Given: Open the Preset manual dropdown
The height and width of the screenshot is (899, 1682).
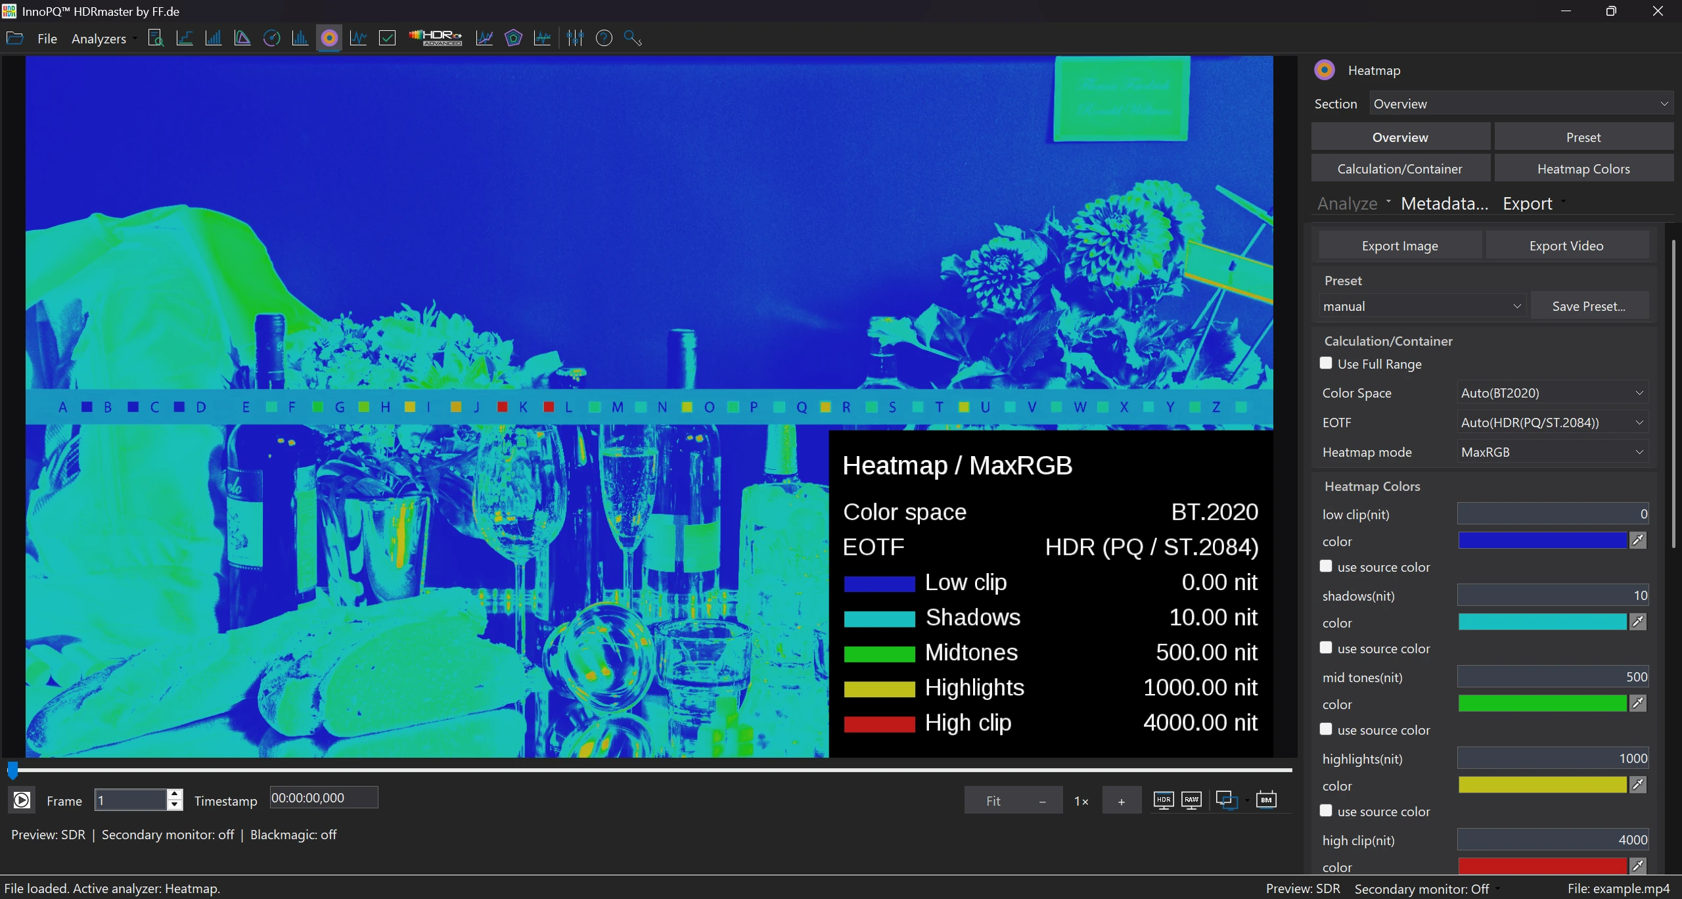Looking at the screenshot, I should [1422, 306].
